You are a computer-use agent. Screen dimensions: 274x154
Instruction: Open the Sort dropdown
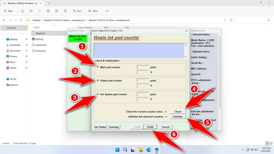pyautogui.click(x=78, y=11)
